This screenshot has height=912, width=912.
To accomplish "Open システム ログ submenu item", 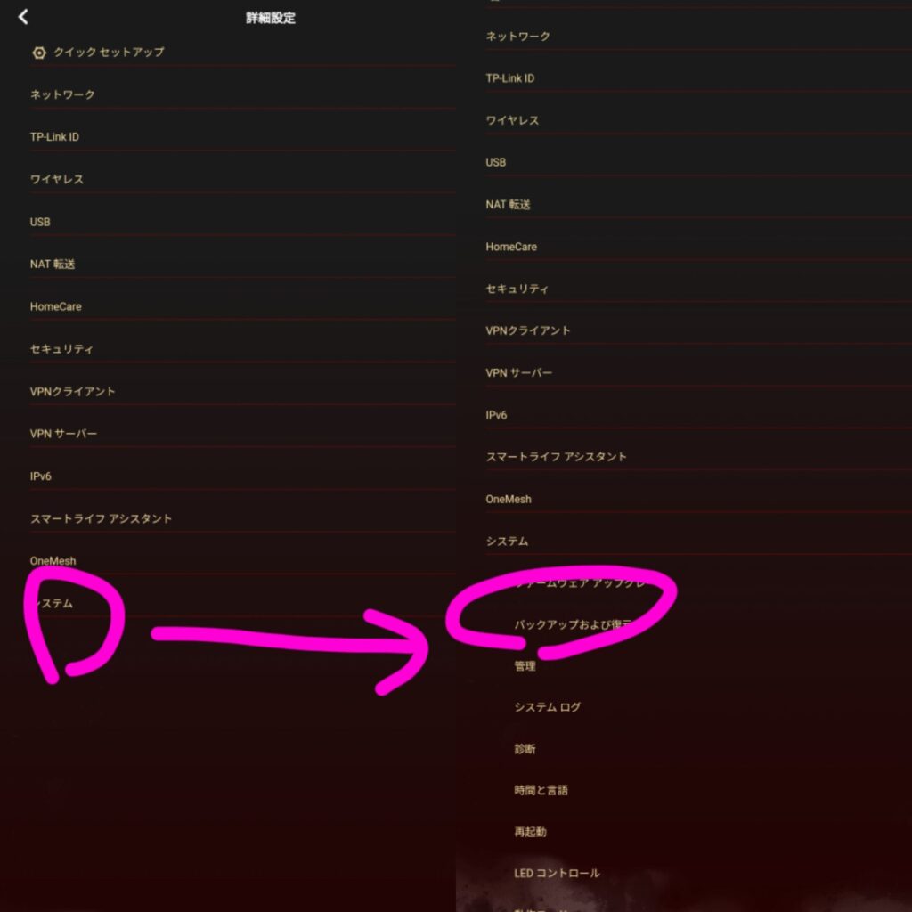I will click(548, 707).
